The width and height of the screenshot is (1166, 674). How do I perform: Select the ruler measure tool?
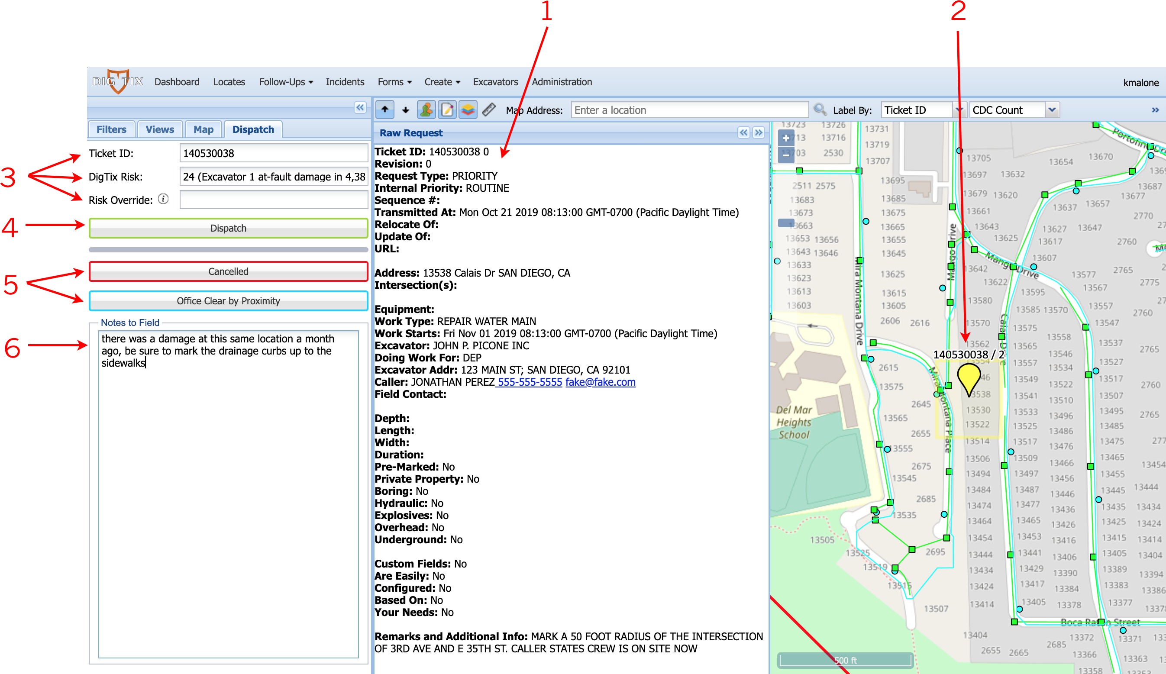pos(488,110)
